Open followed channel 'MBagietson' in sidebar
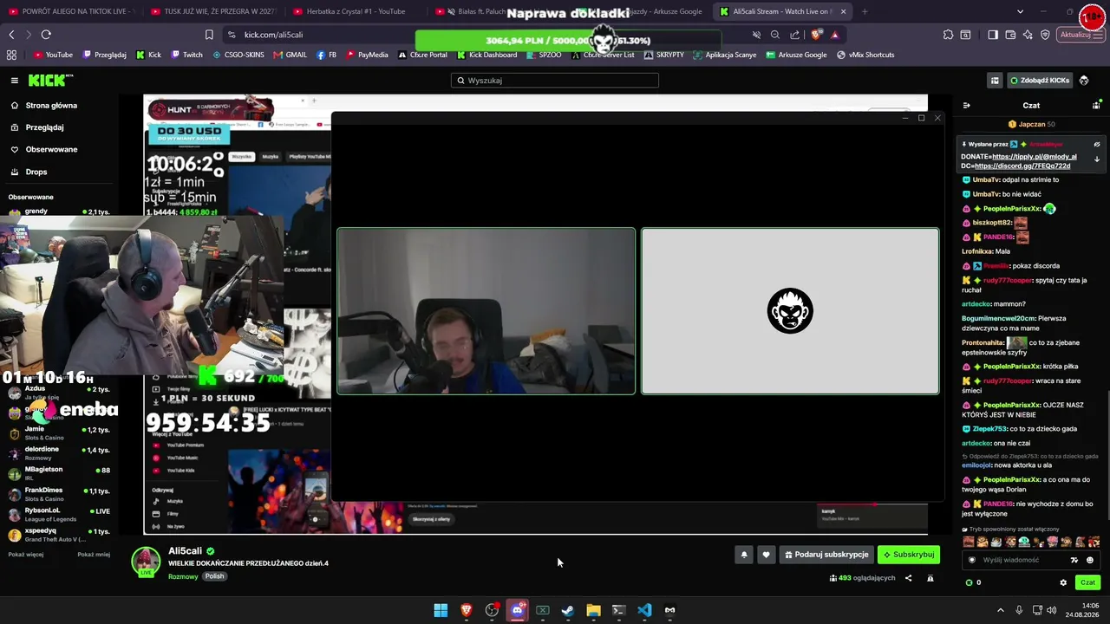Viewport: 1110px width, 624px height. tap(59, 473)
